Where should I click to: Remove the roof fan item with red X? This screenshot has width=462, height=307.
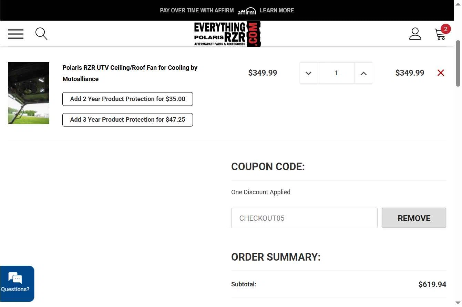(441, 73)
